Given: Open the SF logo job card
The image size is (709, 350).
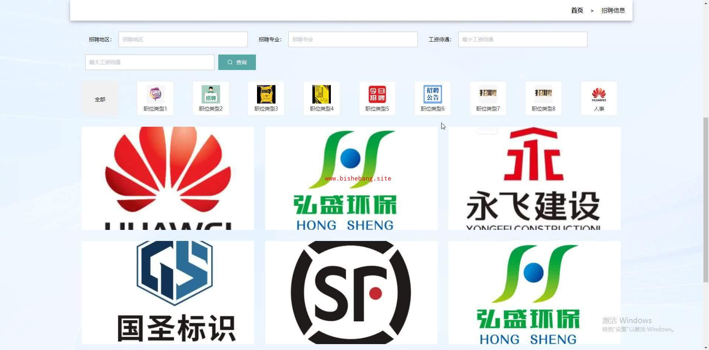Looking at the screenshot, I should pos(351,293).
